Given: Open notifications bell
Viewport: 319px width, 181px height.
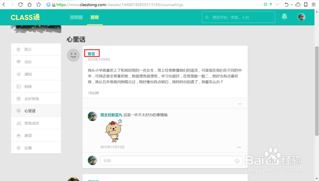Looking at the screenshot, I should (x=285, y=17).
